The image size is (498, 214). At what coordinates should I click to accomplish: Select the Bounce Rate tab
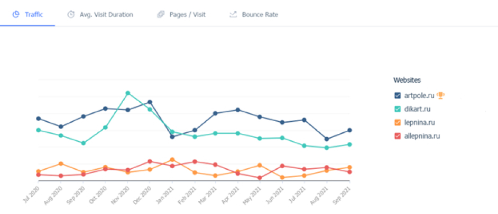260,14
